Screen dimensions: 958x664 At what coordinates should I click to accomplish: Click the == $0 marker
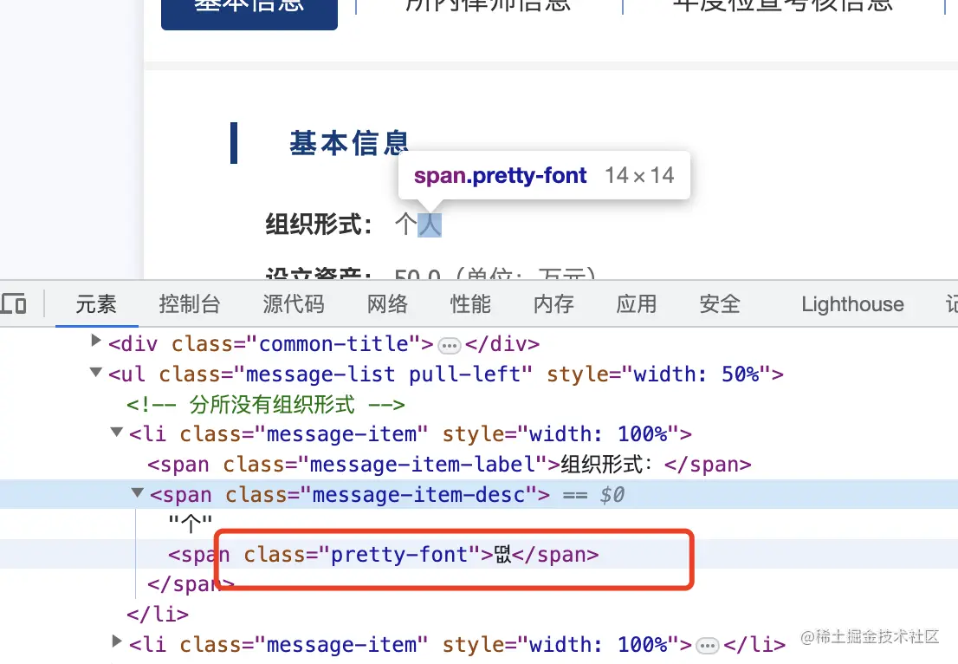click(x=593, y=495)
